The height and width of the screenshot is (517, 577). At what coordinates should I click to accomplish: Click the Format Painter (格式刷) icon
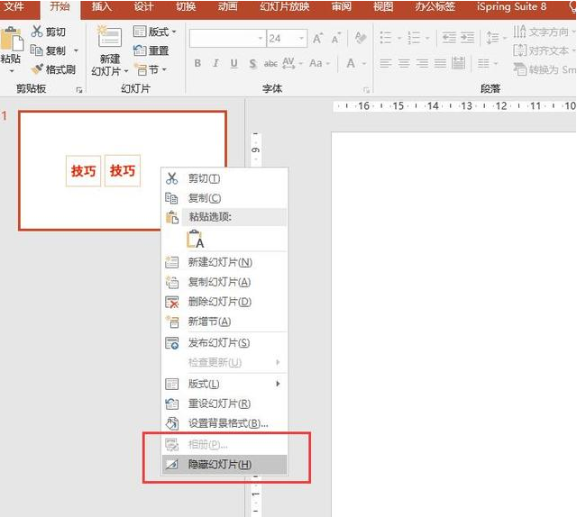pos(37,69)
